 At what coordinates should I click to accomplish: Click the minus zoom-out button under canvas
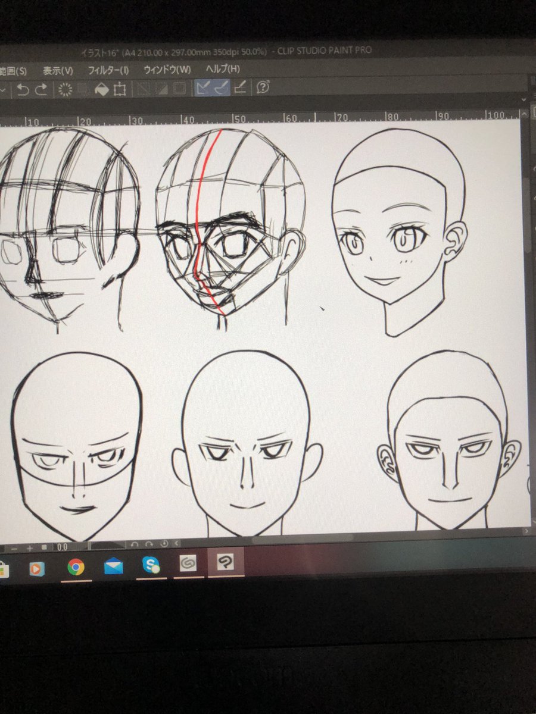[x=14, y=549]
